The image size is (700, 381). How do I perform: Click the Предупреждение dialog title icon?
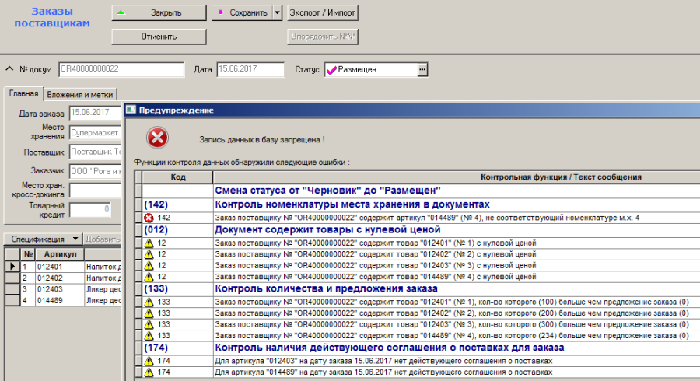(x=131, y=110)
